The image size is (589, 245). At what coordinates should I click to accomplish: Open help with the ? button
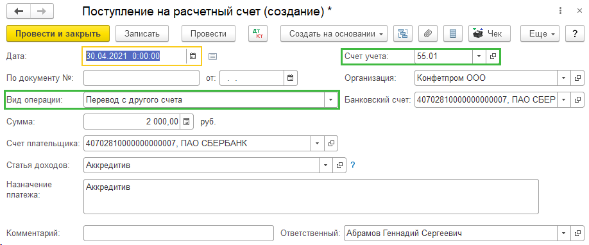[575, 33]
